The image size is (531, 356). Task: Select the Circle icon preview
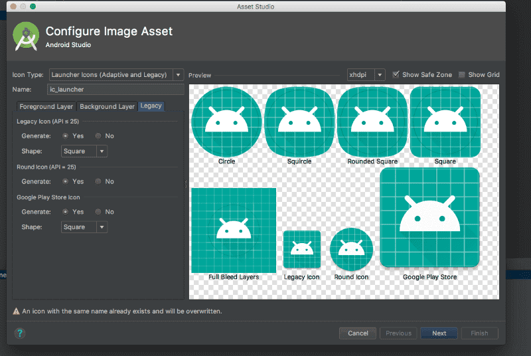[226, 122]
